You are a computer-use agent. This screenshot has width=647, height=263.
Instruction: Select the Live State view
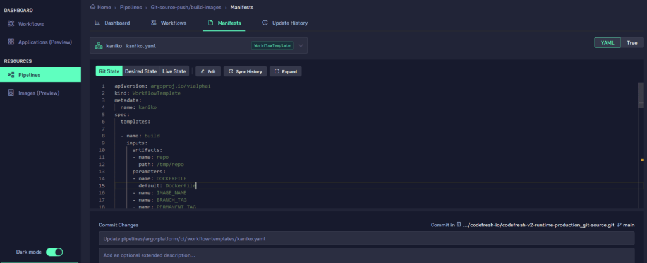(x=174, y=71)
